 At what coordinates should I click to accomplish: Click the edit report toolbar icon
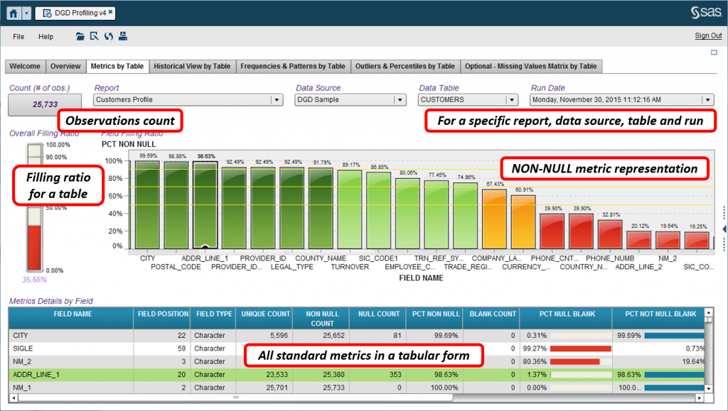(94, 36)
